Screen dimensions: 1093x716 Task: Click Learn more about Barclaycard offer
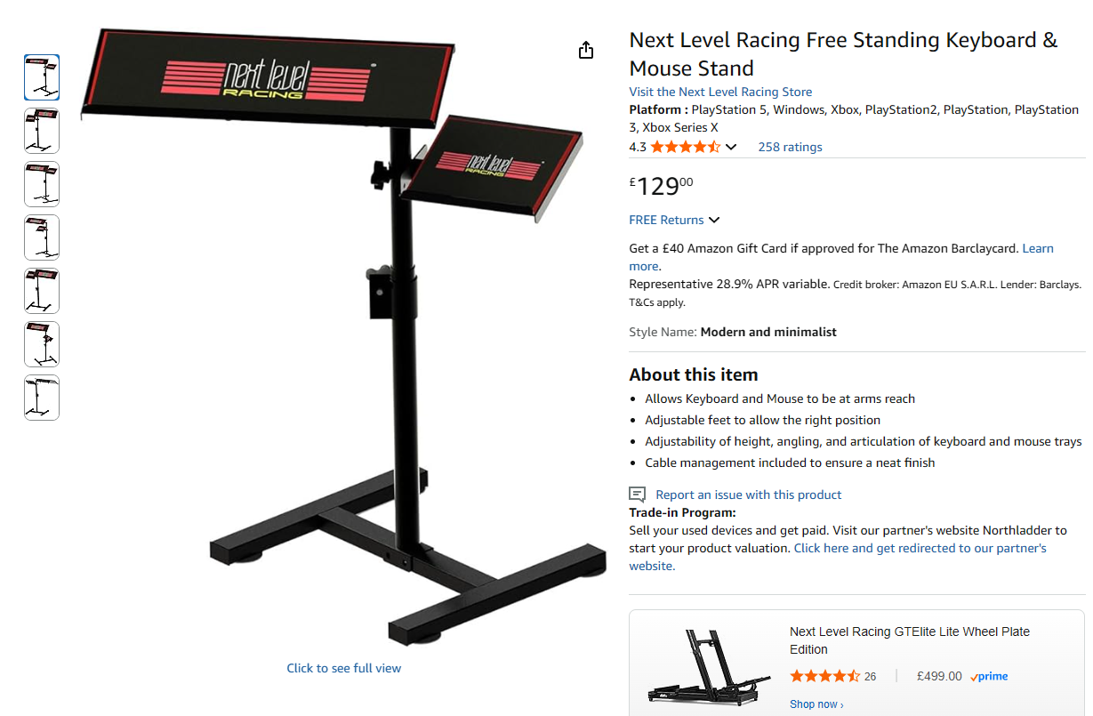pyautogui.click(x=1038, y=248)
